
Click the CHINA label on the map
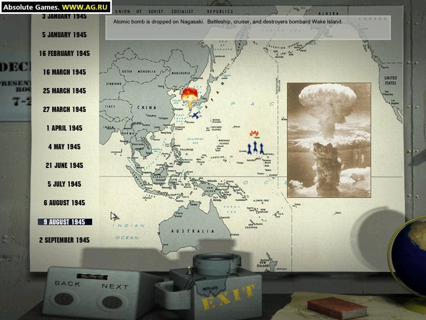(147, 108)
